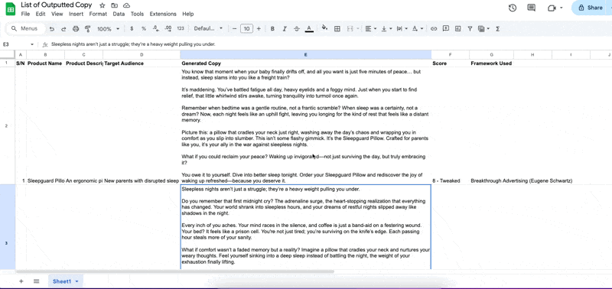Open vertical align dropdown
Viewport: 612px width, 289px height.
pyautogui.click(x=386, y=29)
